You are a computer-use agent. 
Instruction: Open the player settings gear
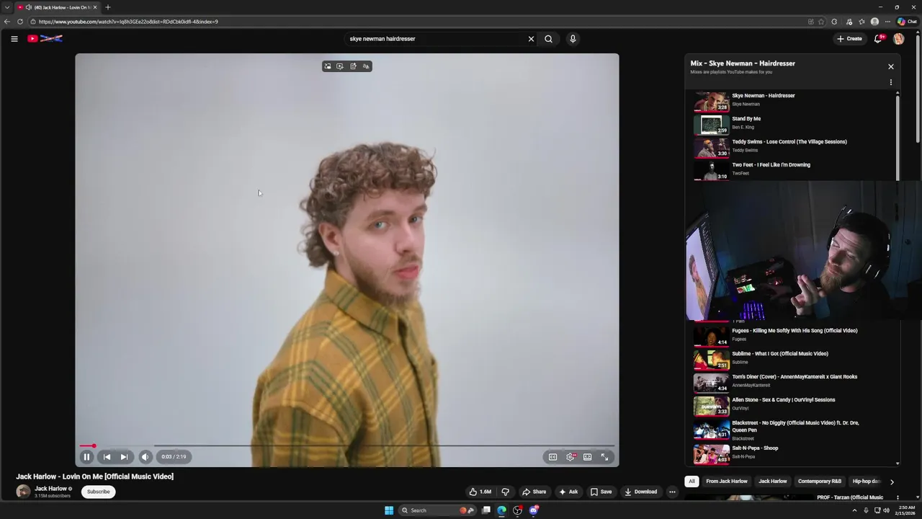click(x=570, y=456)
